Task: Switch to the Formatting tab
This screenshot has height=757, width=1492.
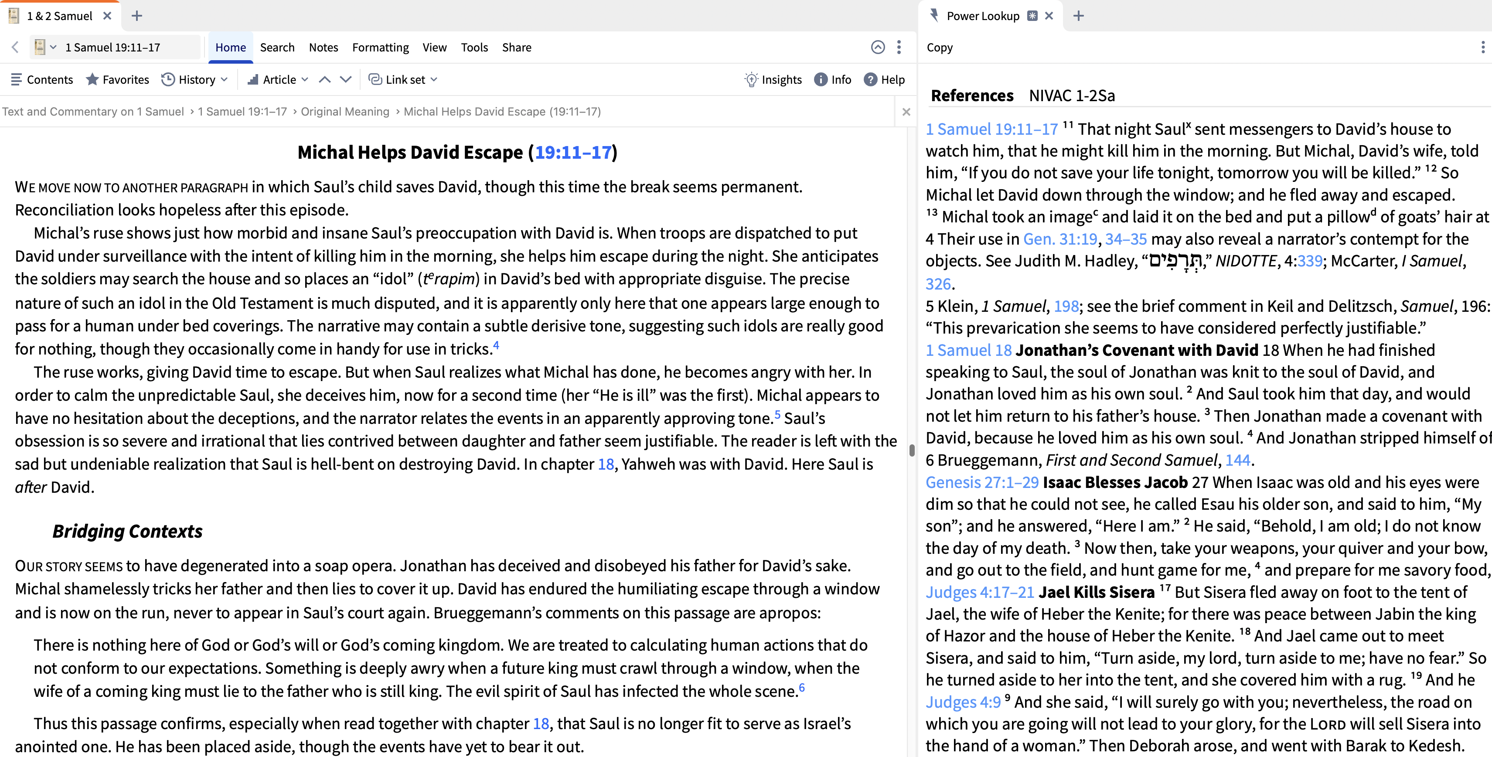Action: point(380,47)
